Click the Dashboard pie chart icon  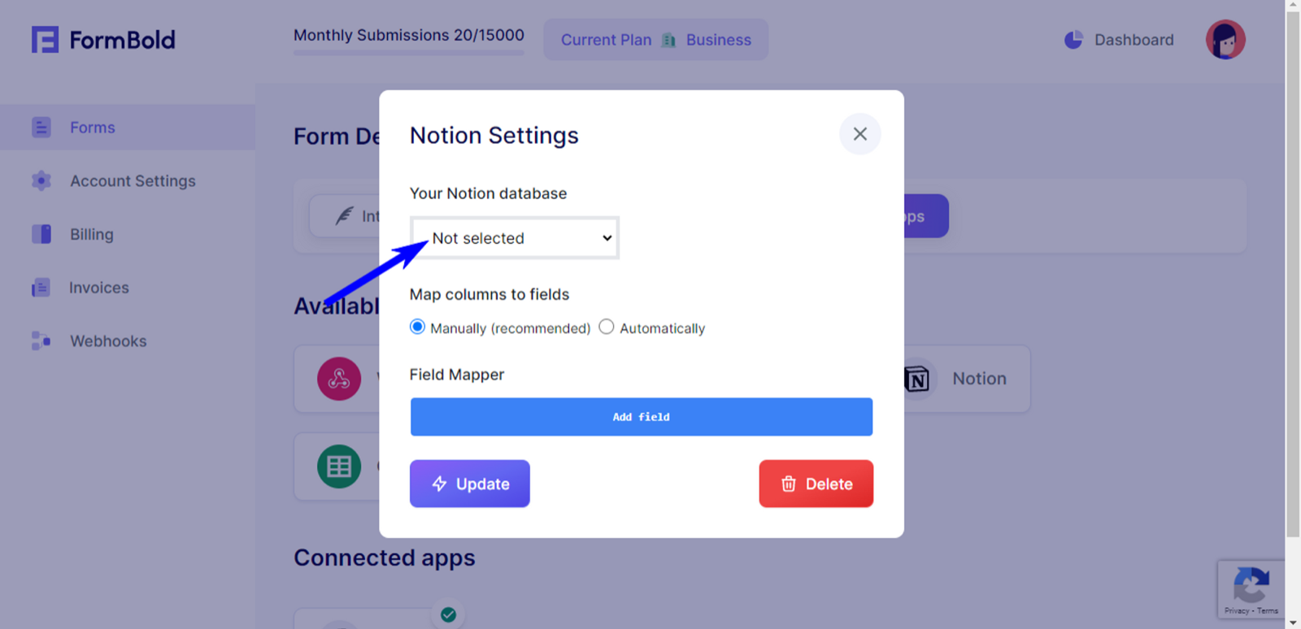(x=1073, y=40)
